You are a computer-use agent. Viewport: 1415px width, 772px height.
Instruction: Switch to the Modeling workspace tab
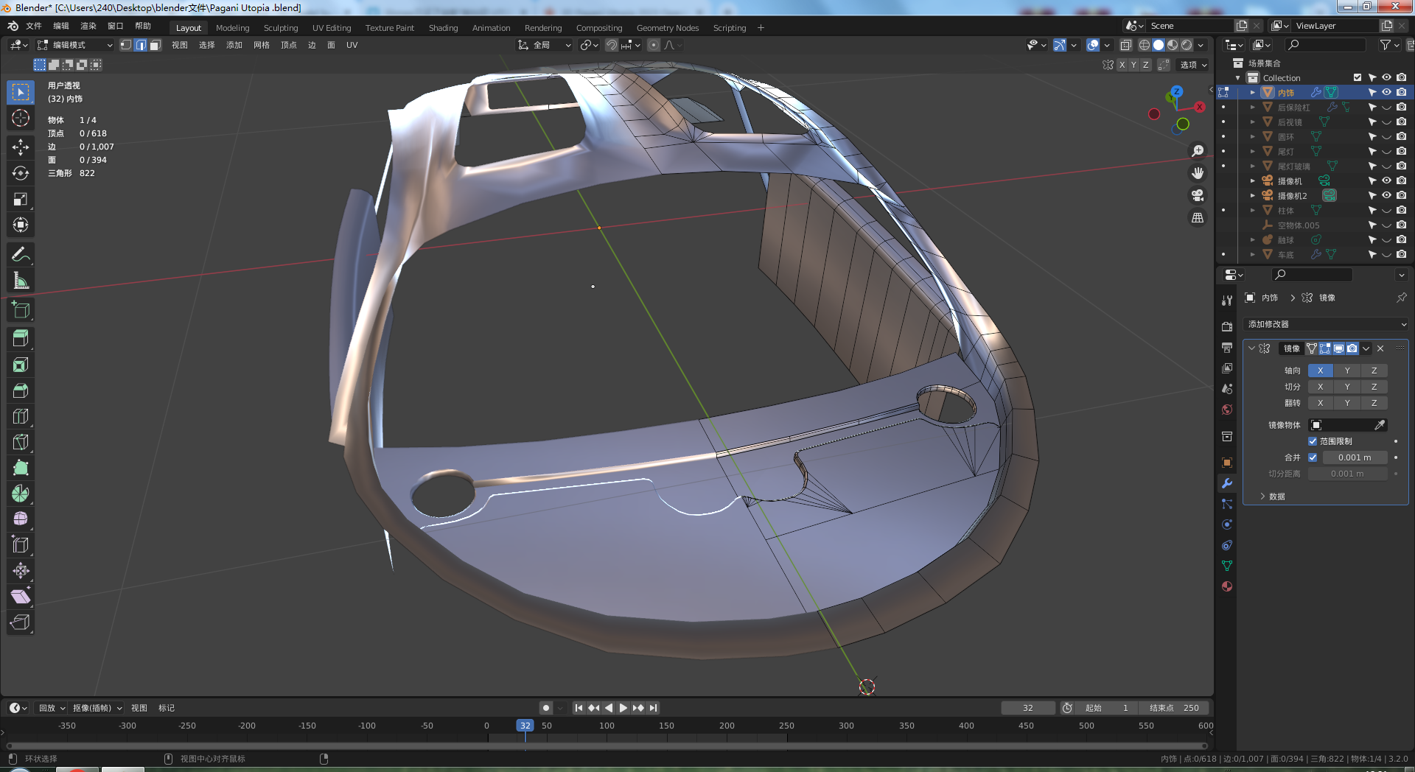click(x=233, y=28)
